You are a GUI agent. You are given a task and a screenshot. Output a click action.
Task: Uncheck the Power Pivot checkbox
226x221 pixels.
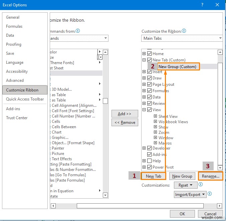[149, 167]
